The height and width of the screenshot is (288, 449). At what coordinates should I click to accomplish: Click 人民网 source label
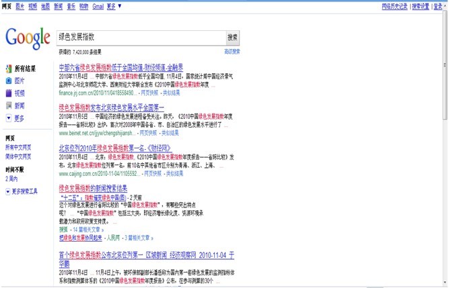(113, 238)
